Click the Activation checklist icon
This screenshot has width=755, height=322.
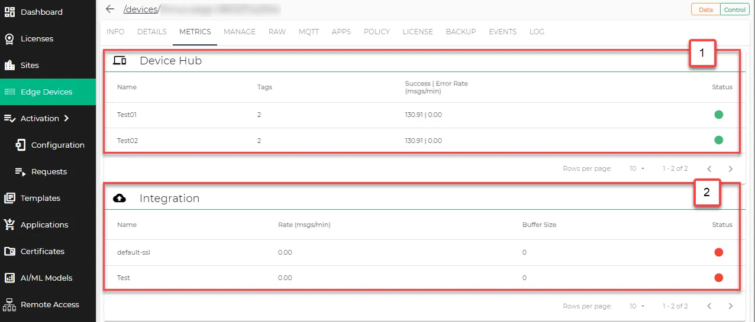(9, 119)
